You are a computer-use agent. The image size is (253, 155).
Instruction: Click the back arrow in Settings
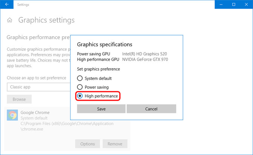[7, 5]
